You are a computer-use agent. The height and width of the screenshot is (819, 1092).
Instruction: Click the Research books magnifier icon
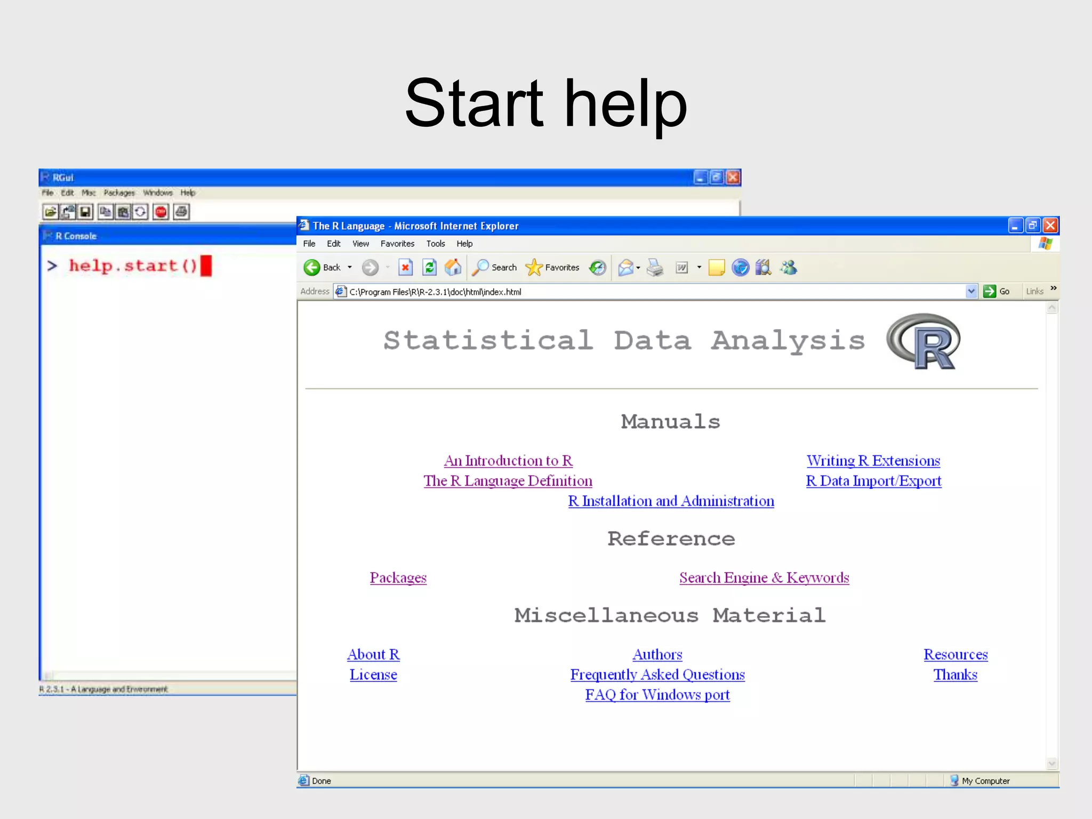[764, 267]
